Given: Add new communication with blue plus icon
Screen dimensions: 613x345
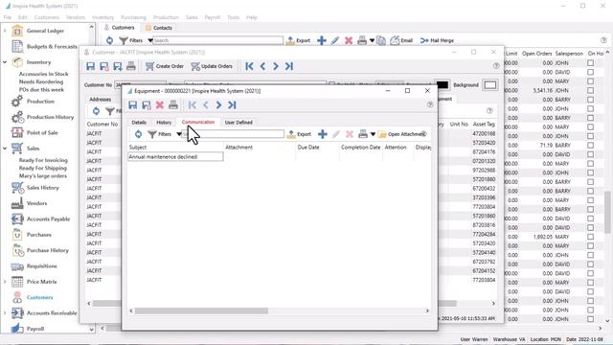Looking at the screenshot, I should tap(323, 134).
